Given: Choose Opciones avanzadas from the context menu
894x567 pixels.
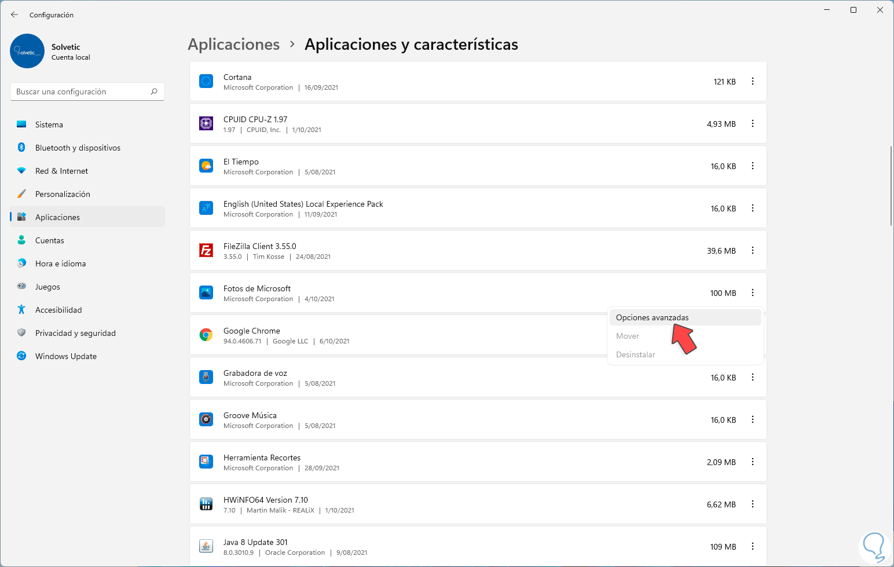Looking at the screenshot, I should pyautogui.click(x=686, y=317).
